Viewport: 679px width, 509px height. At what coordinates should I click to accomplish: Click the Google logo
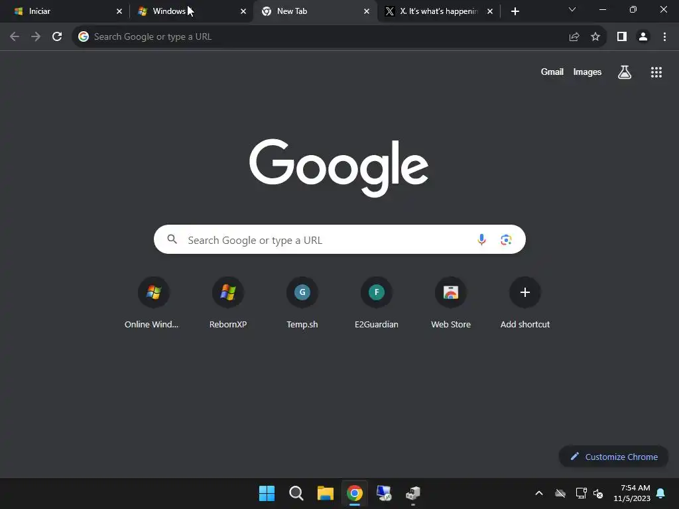coord(339,168)
